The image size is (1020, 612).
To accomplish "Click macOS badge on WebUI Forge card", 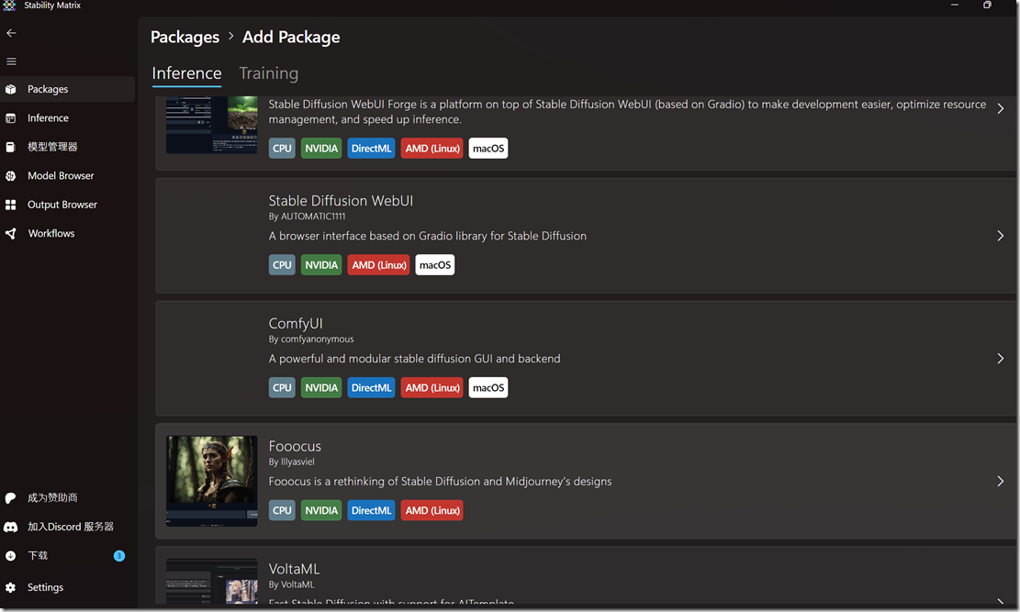I will click(x=488, y=149).
